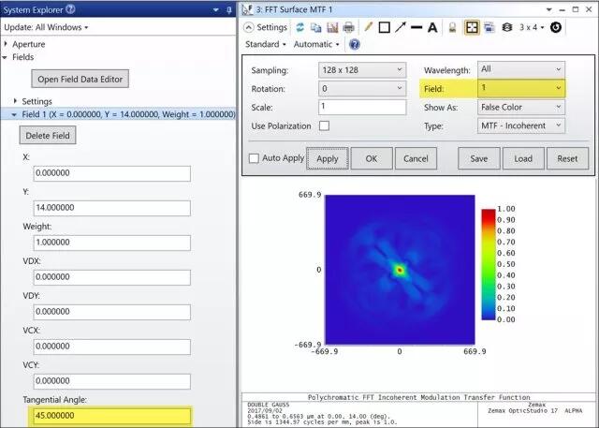599x428 pixels.
Task: Open the Field dropdown
Action: 519,88
